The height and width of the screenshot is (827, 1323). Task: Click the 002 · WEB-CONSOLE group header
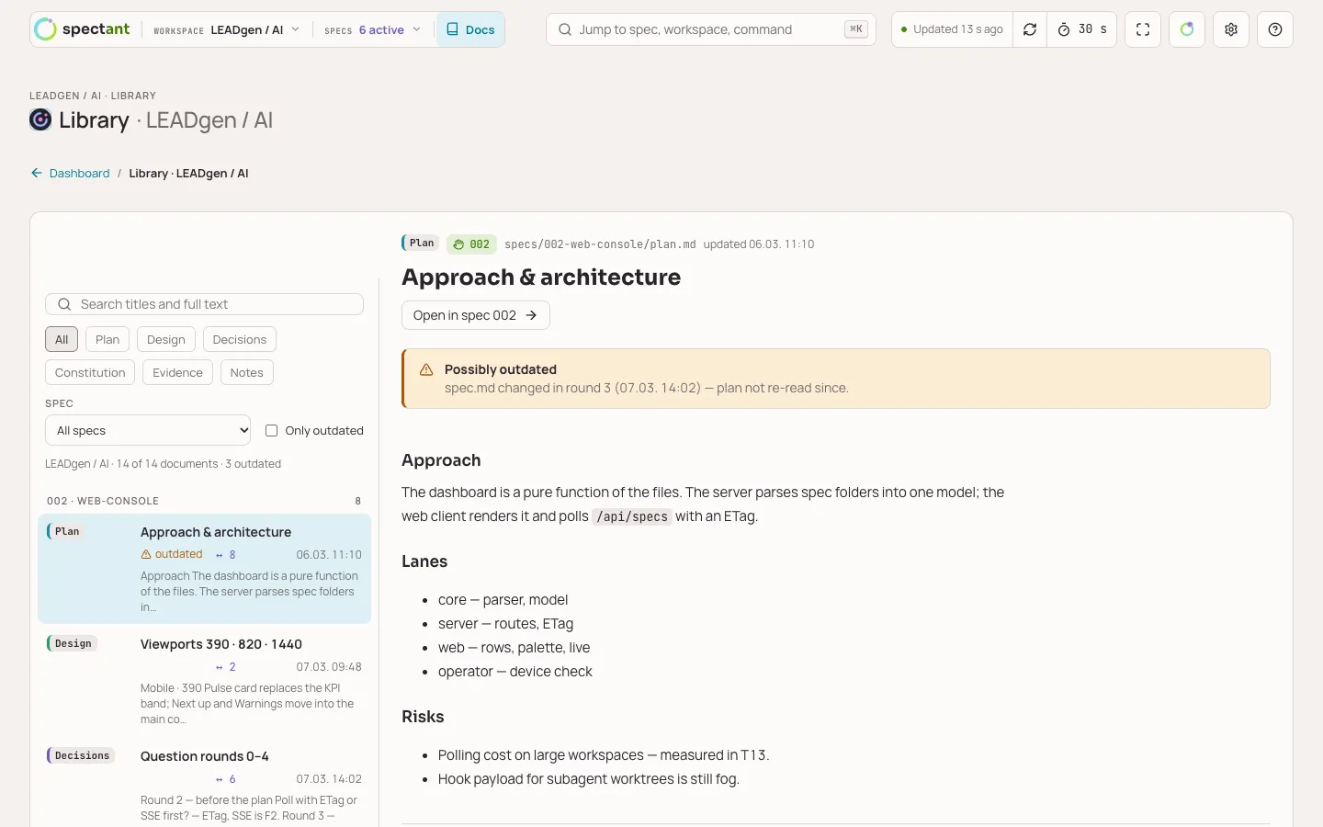[x=204, y=501]
